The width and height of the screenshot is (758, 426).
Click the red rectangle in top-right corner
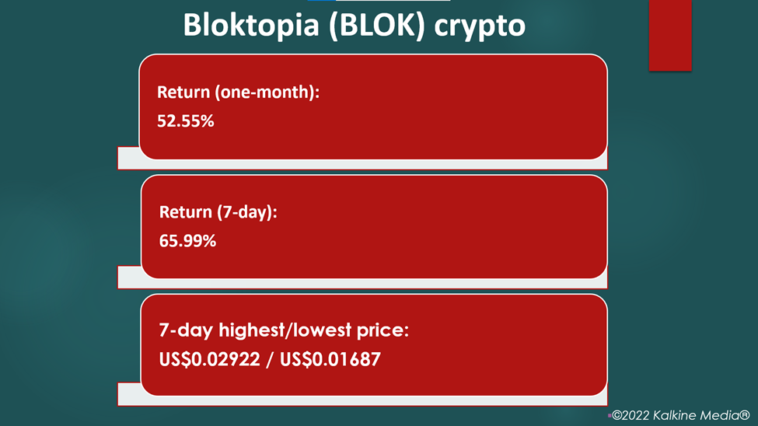pyautogui.click(x=670, y=35)
